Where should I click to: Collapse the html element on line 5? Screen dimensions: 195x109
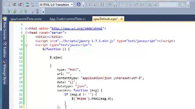[x=26, y=28]
